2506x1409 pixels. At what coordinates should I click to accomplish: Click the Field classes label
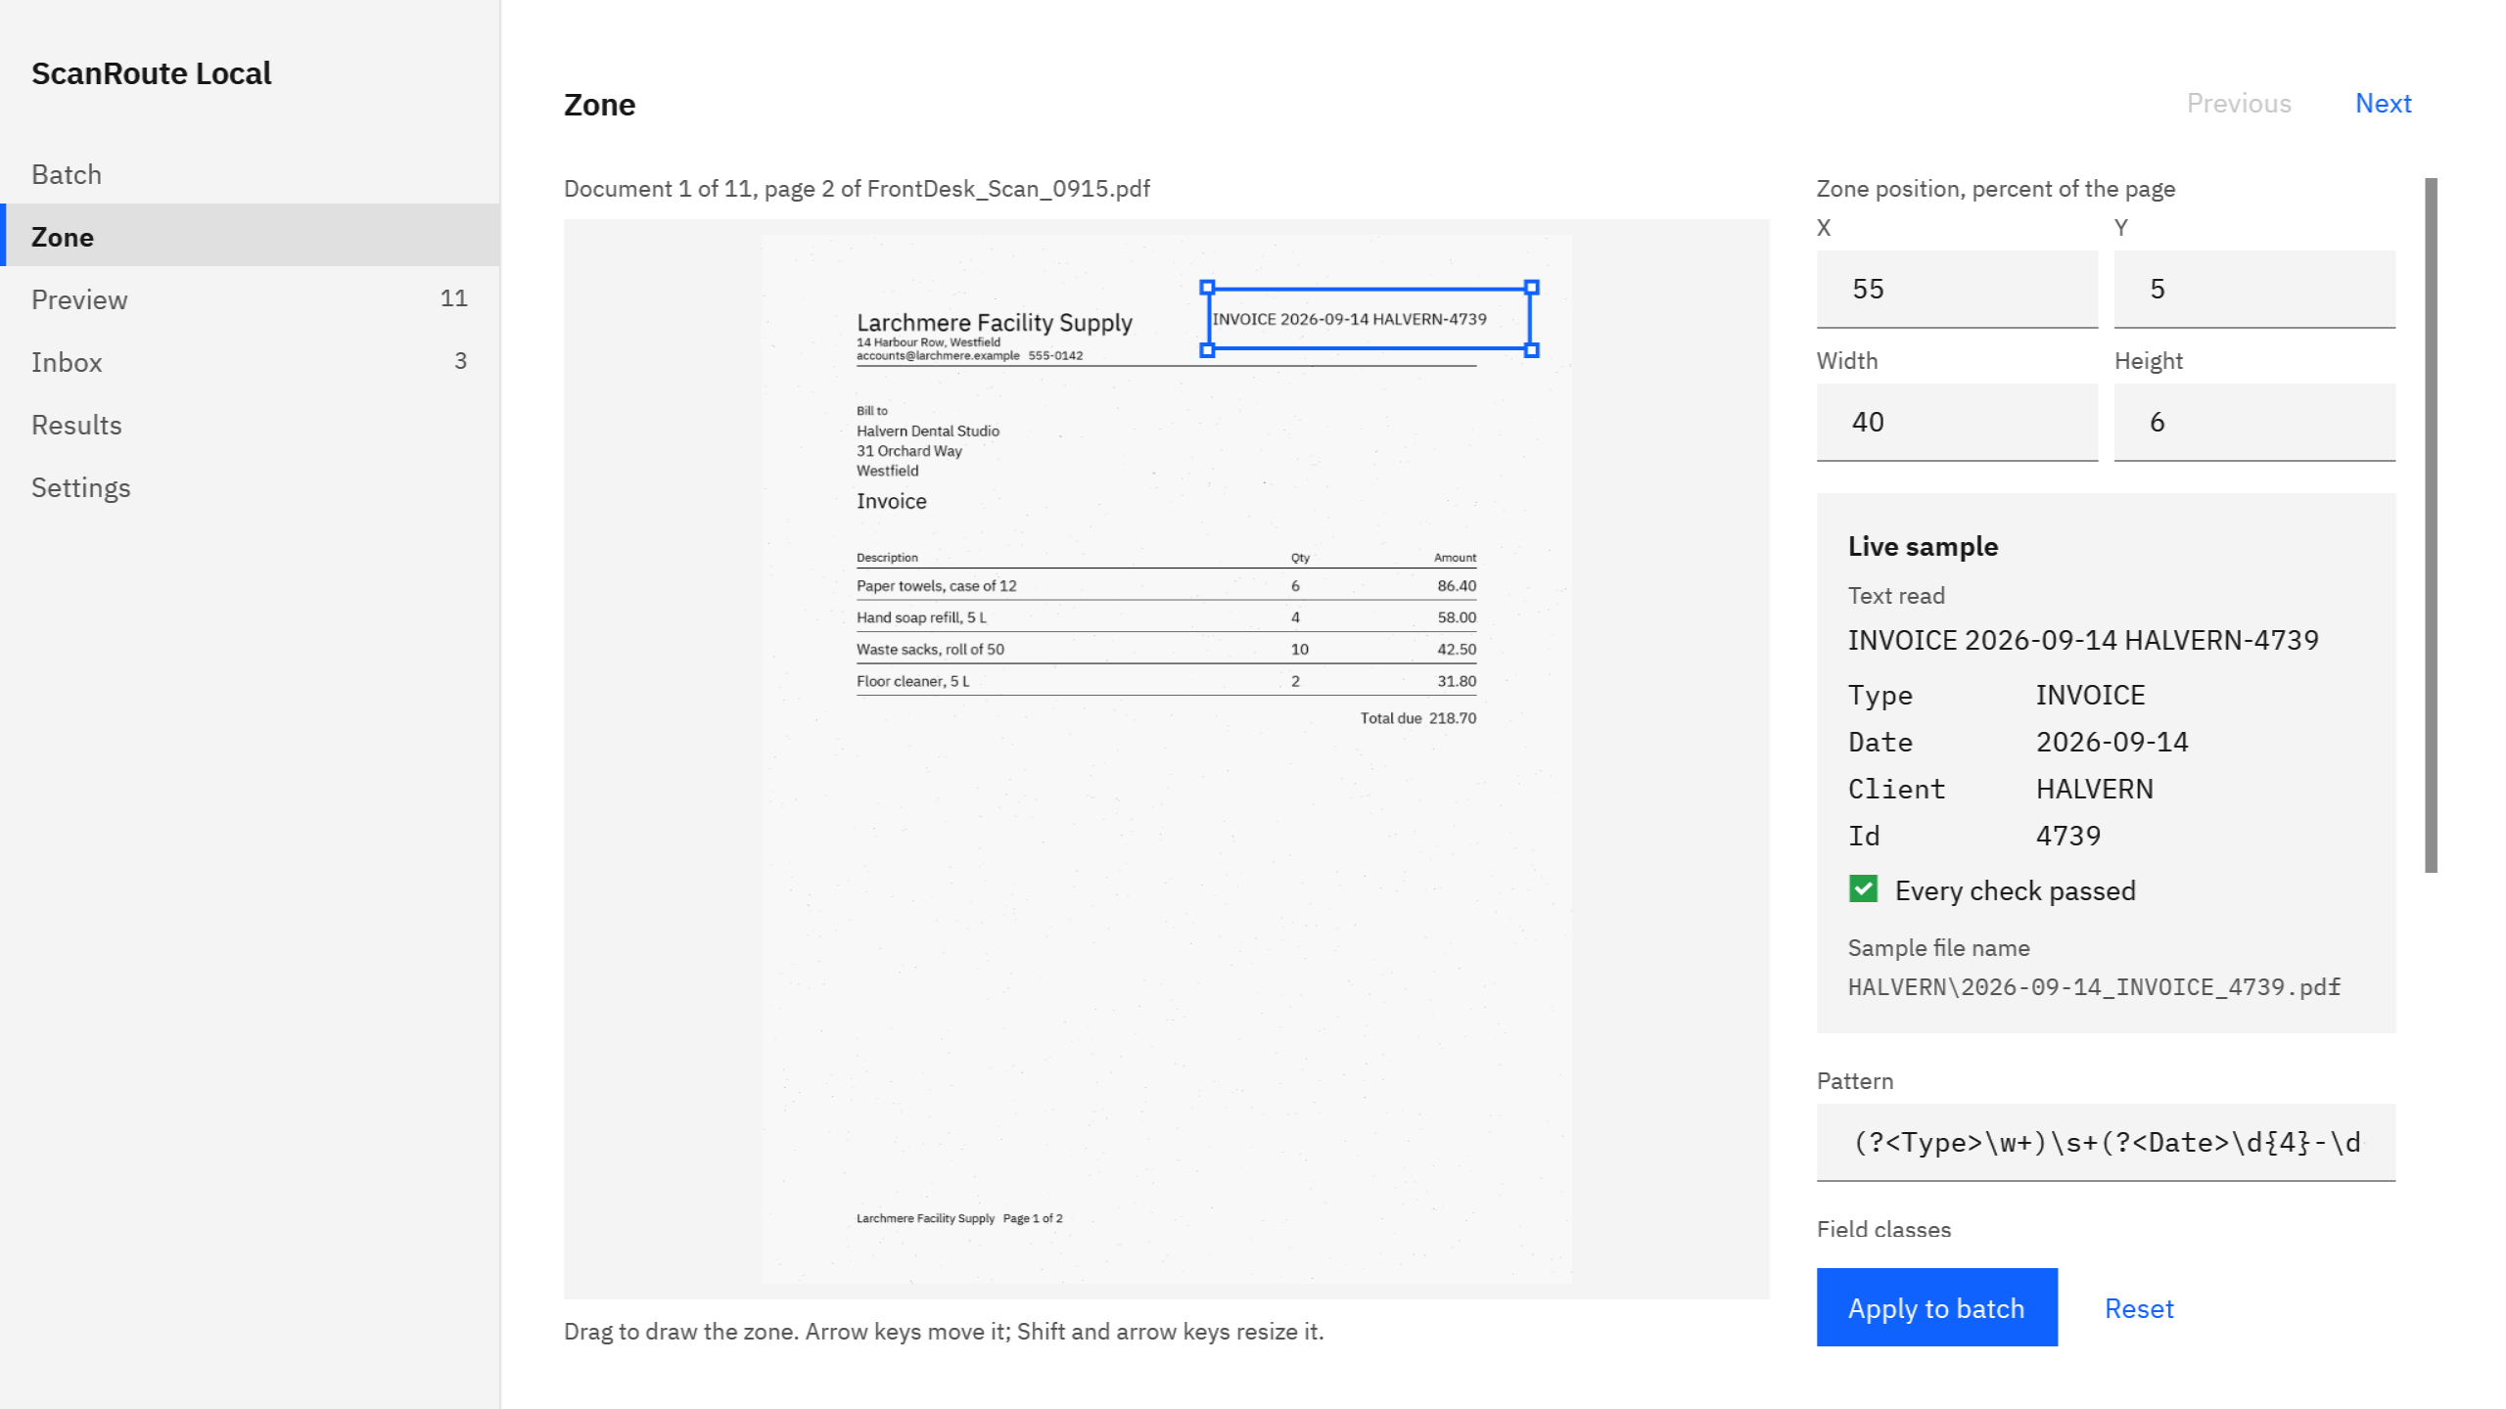(1883, 1229)
